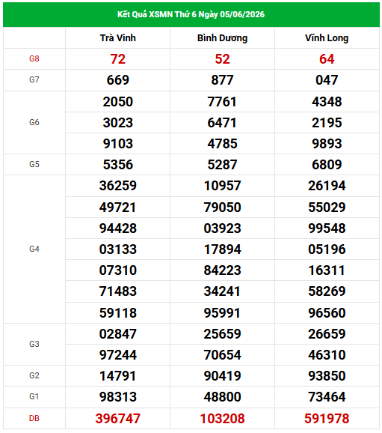Click Trà Vinh G1 number 98313
Viewport: 382px width, 433px height.
117,397
